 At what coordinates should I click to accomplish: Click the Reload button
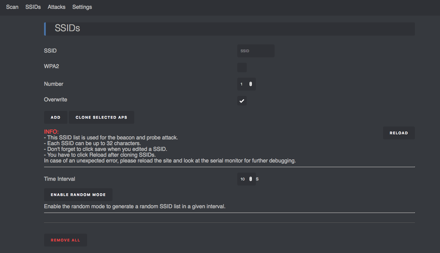tap(399, 133)
